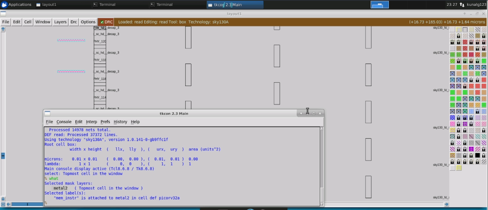Open the Options menu
The width and height of the screenshot is (488, 210).
(88, 22)
